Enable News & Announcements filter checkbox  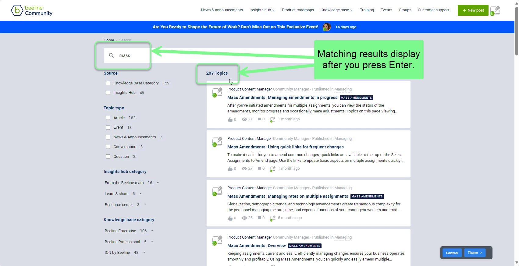coord(108,137)
